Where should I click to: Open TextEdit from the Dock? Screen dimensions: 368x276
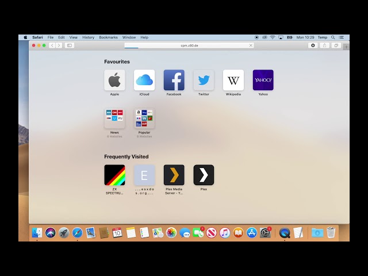[x=298, y=233]
